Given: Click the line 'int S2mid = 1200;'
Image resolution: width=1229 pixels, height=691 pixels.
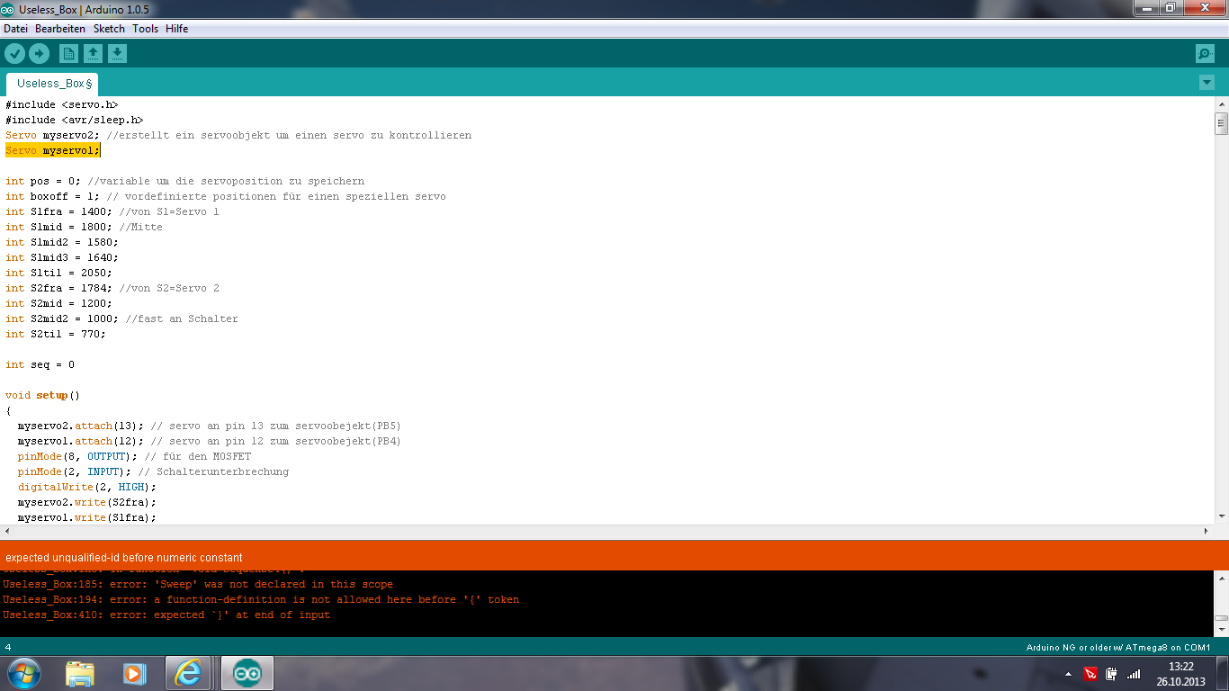Looking at the screenshot, I should tap(58, 303).
